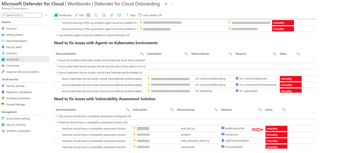This screenshot has width=361, height=153.
Task: Sort Kubernetes table by Resource column
Action: [274, 54]
